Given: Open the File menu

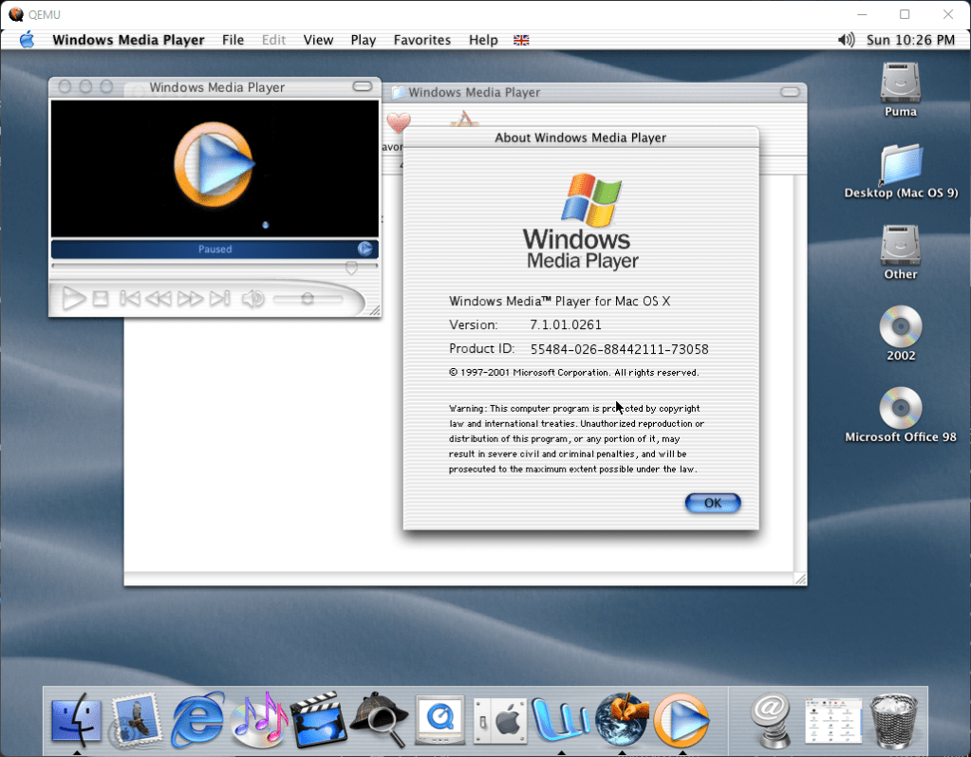Looking at the screenshot, I should (x=233, y=40).
